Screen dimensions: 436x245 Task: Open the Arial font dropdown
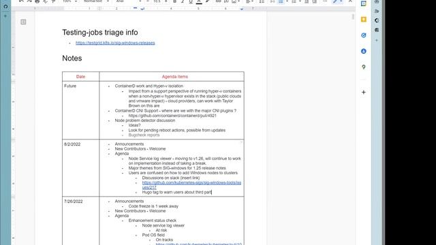coord(129,1)
